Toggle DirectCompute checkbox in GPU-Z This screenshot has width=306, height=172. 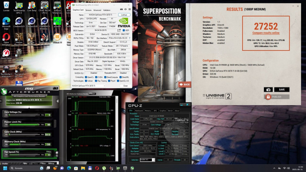coord(105,77)
